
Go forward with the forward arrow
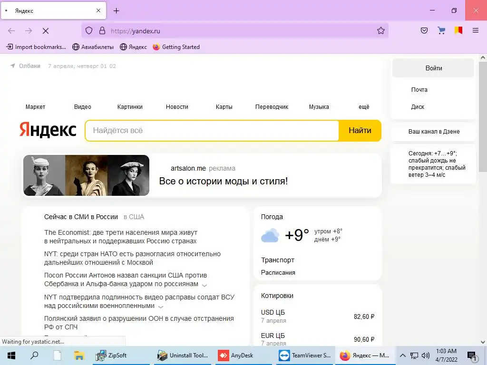(x=29, y=31)
